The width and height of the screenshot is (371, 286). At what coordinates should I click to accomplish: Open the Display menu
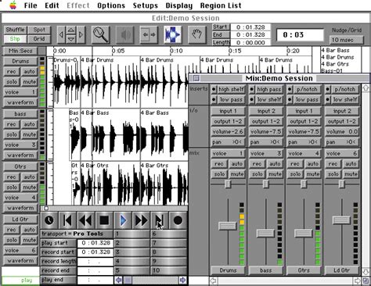pos(179,5)
